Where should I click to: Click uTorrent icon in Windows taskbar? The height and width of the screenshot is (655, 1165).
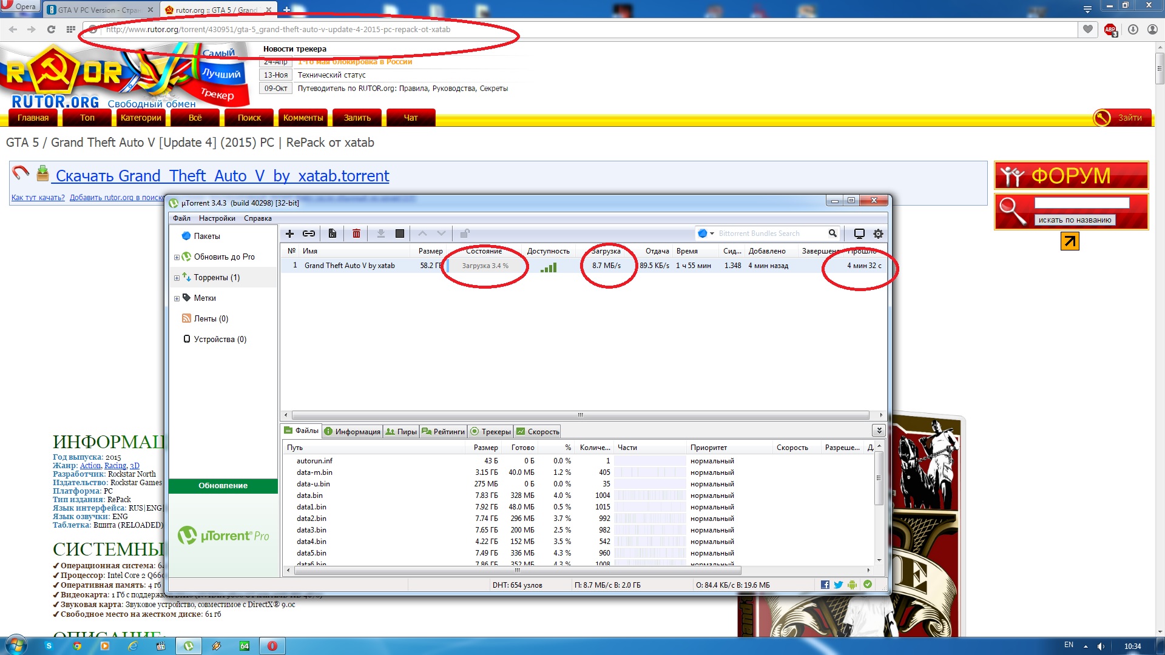[x=189, y=646]
